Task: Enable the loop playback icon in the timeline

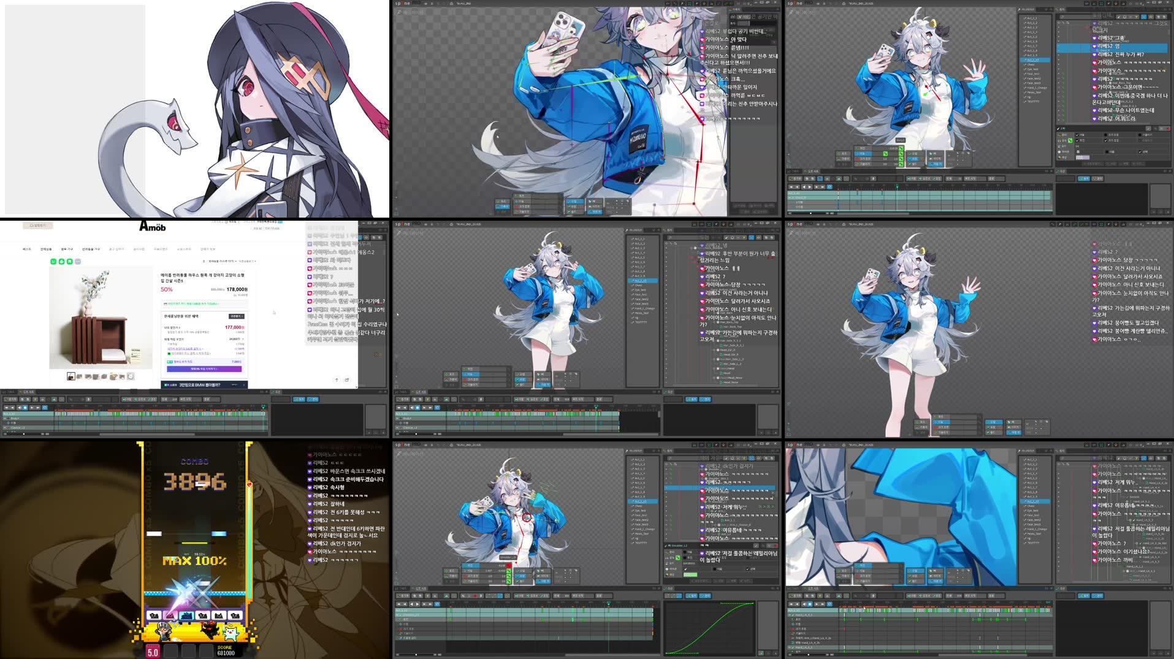Action: 437,407
